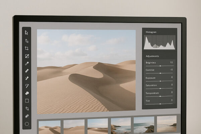Click the 'Histagram' panel title
The width and height of the screenshot is (201, 134).
click(151, 32)
